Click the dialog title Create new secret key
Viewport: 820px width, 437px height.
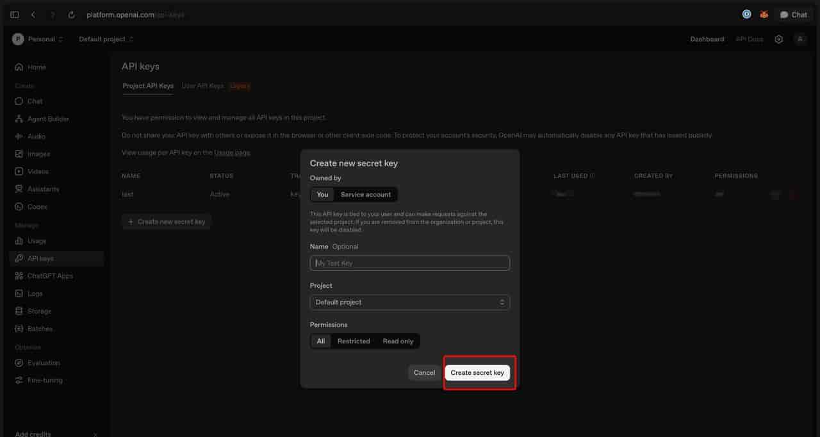pos(354,163)
